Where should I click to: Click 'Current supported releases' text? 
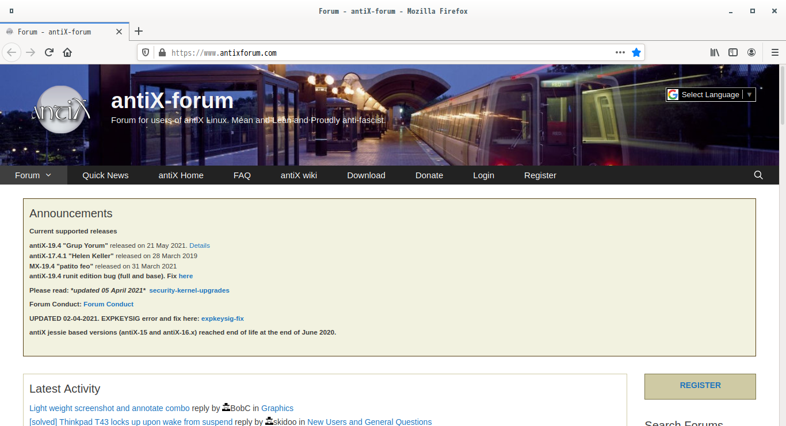(x=73, y=231)
